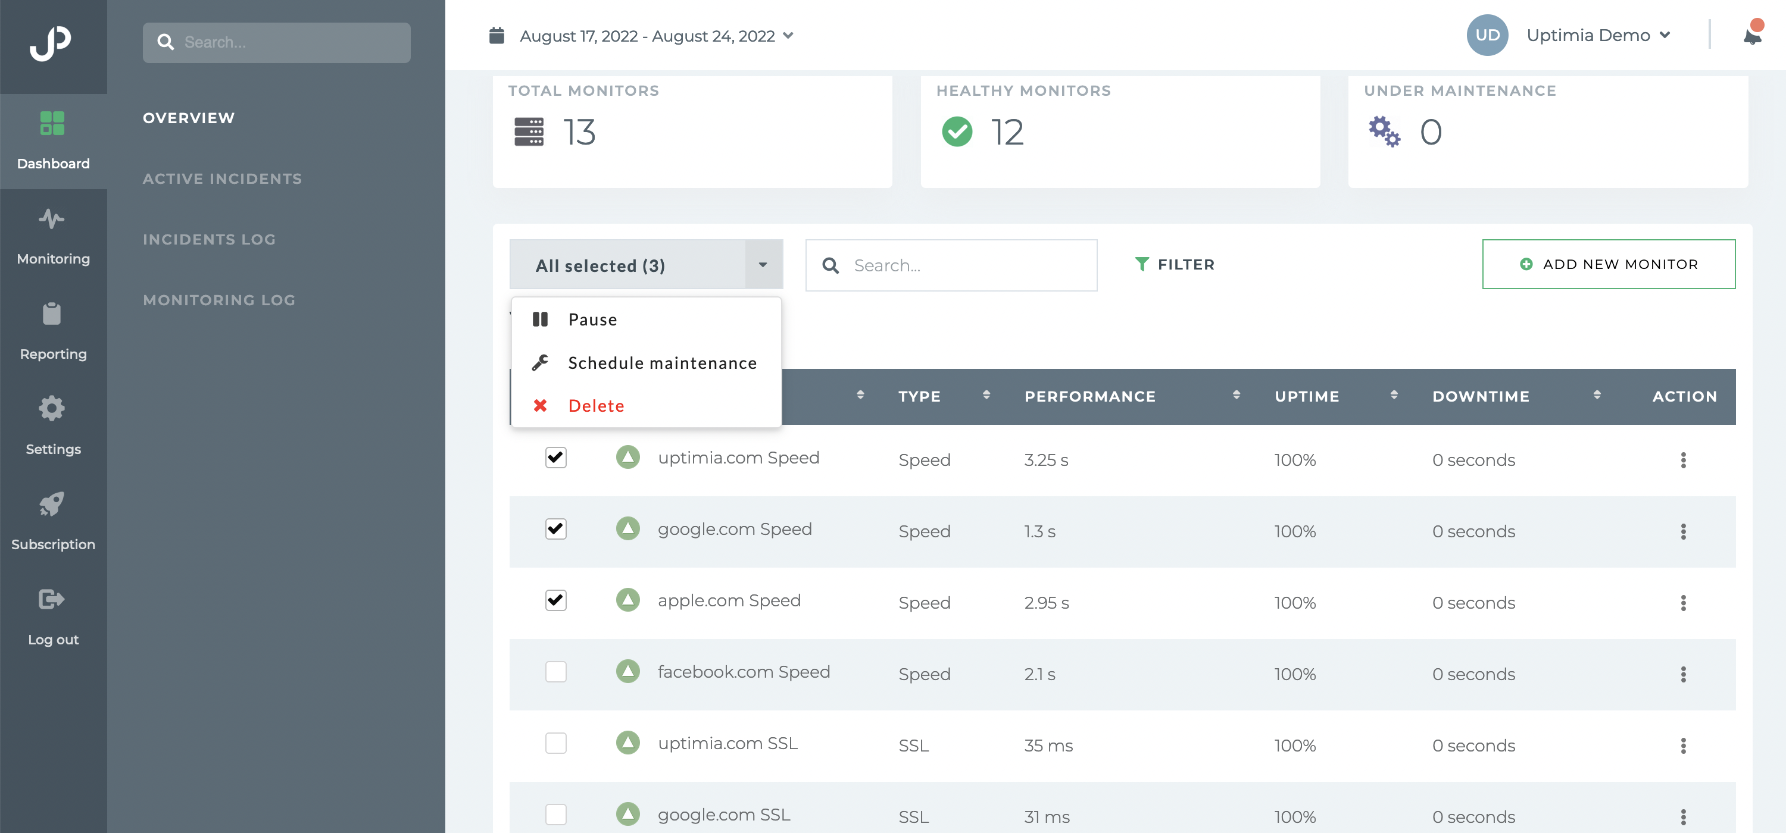This screenshot has height=833, width=1786.
Task: Click the status icon for uptimia.com SSL
Action: click(627, 743)
